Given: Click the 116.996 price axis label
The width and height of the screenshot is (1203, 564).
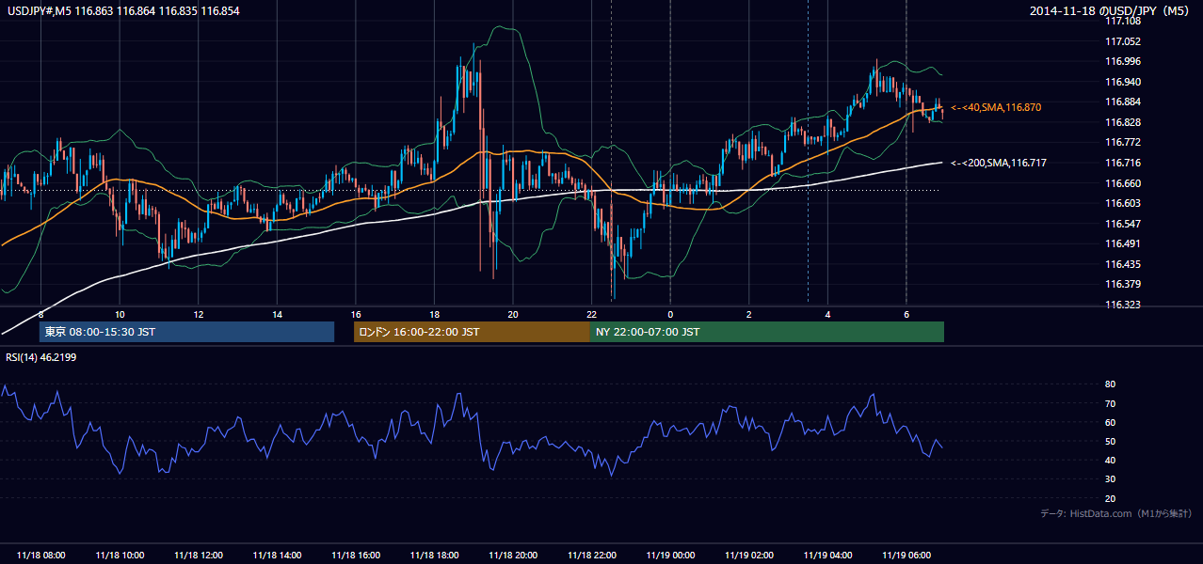Looking at the screenshot, I should pos(1122,61).
